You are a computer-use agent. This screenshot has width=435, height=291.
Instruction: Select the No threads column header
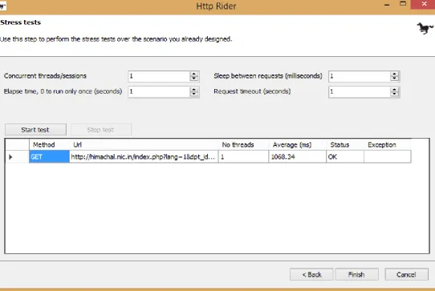(x=243, y=144)
